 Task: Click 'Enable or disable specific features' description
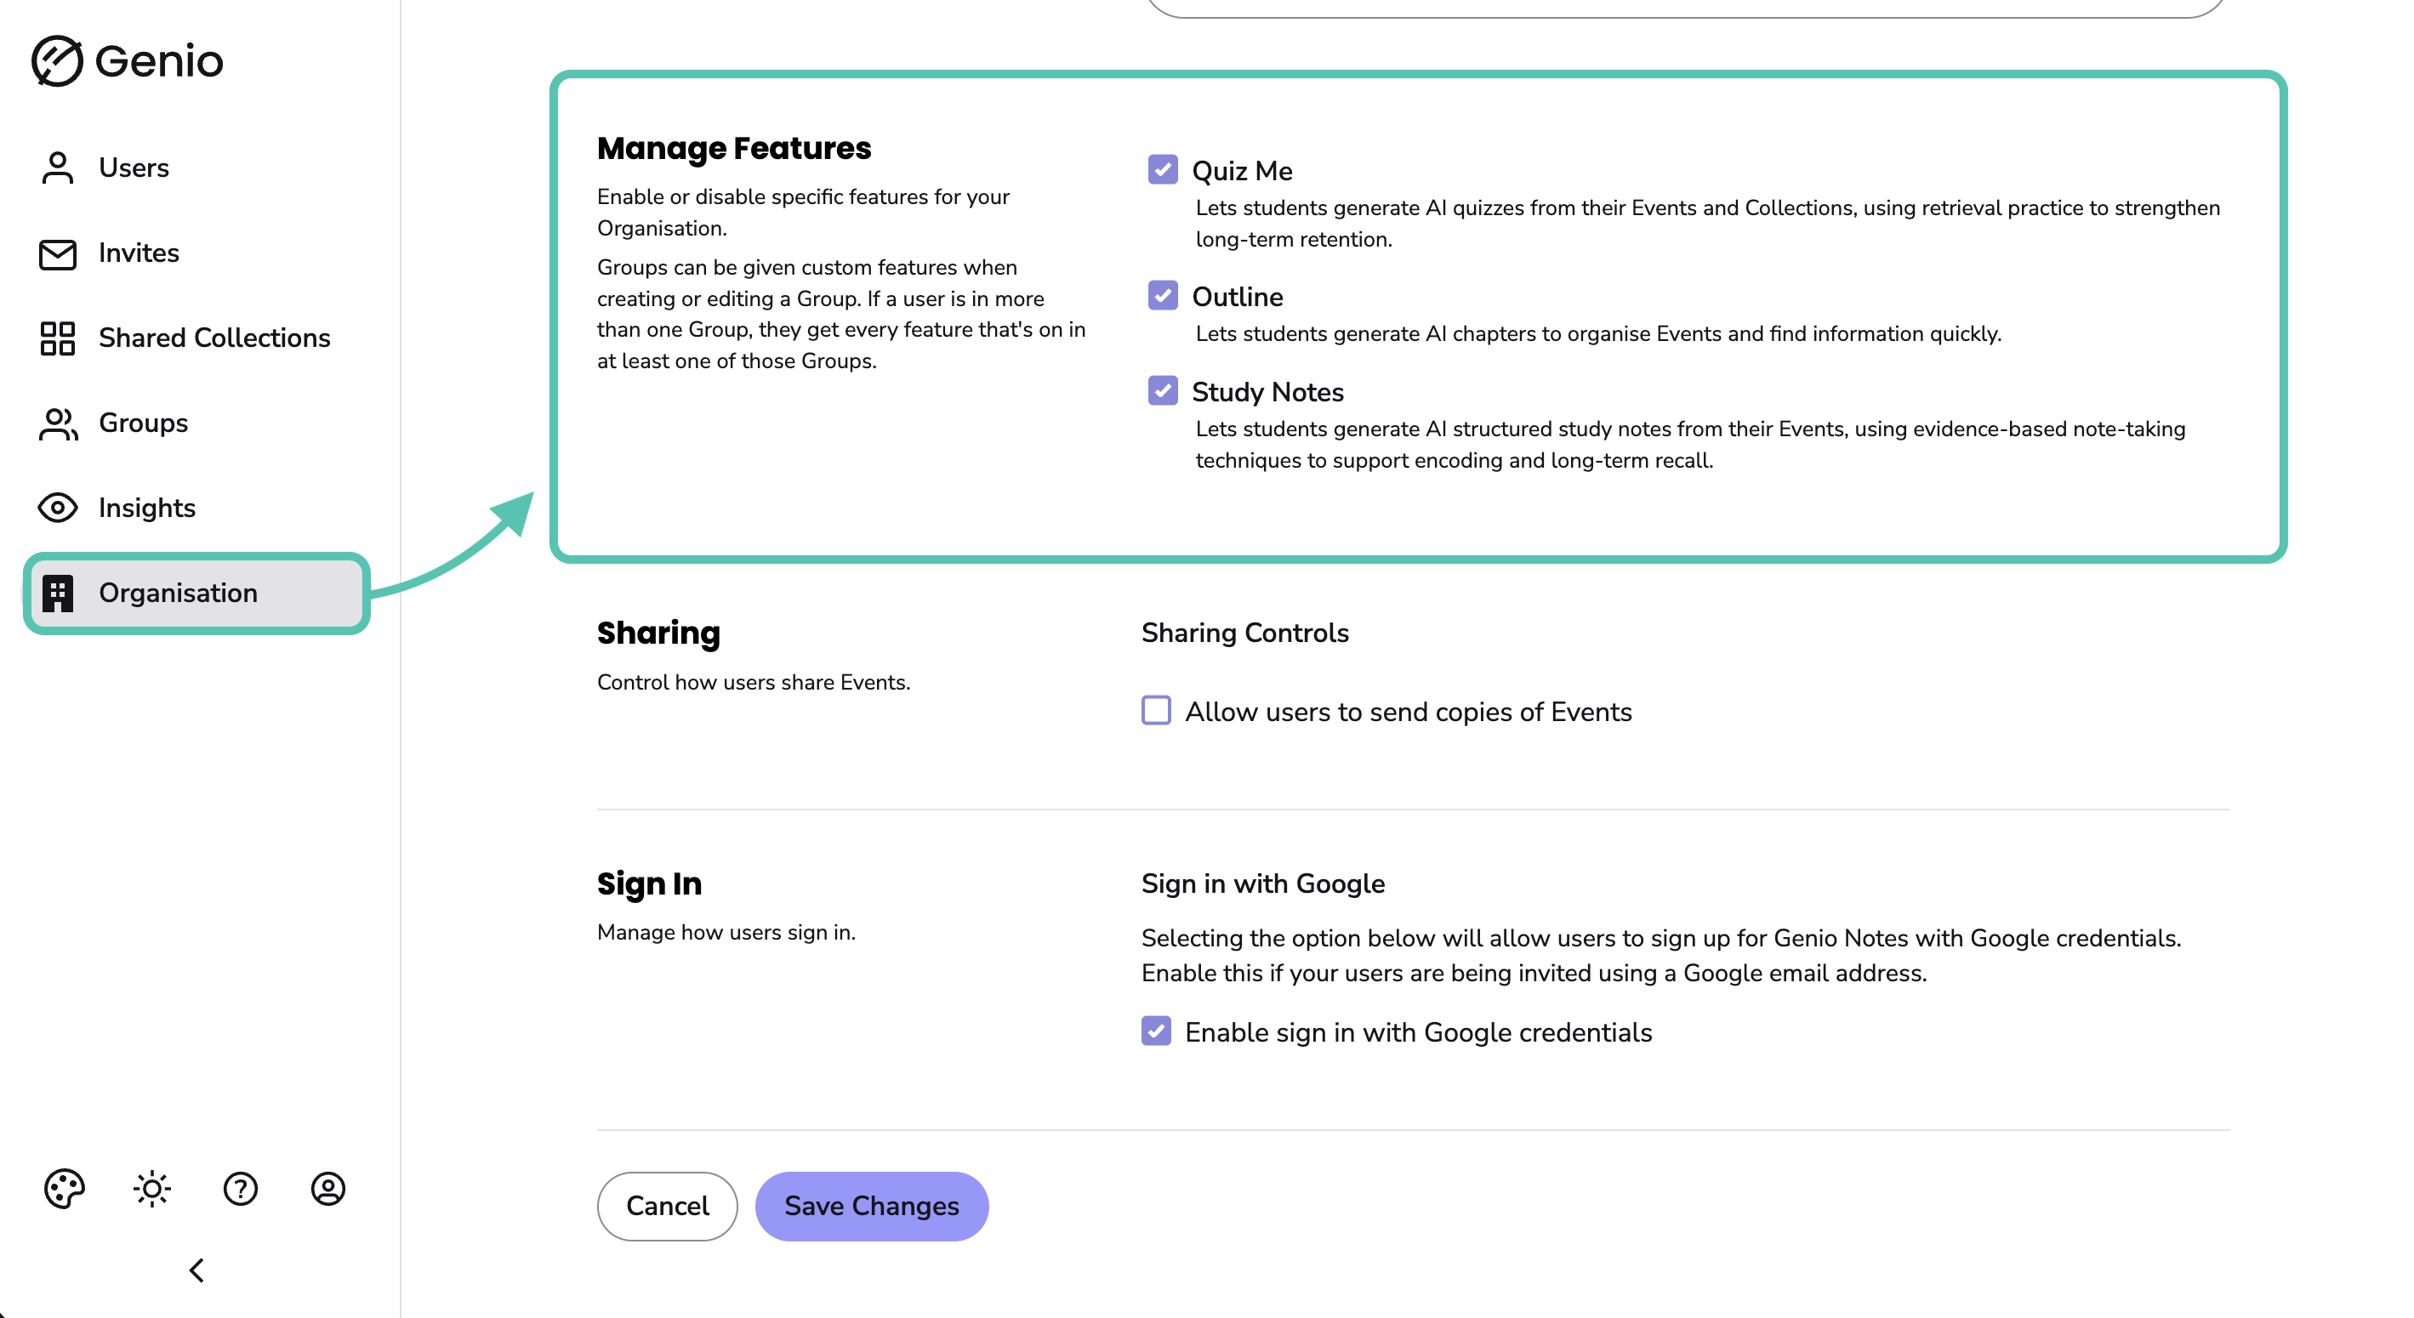[x=803, y=213]
